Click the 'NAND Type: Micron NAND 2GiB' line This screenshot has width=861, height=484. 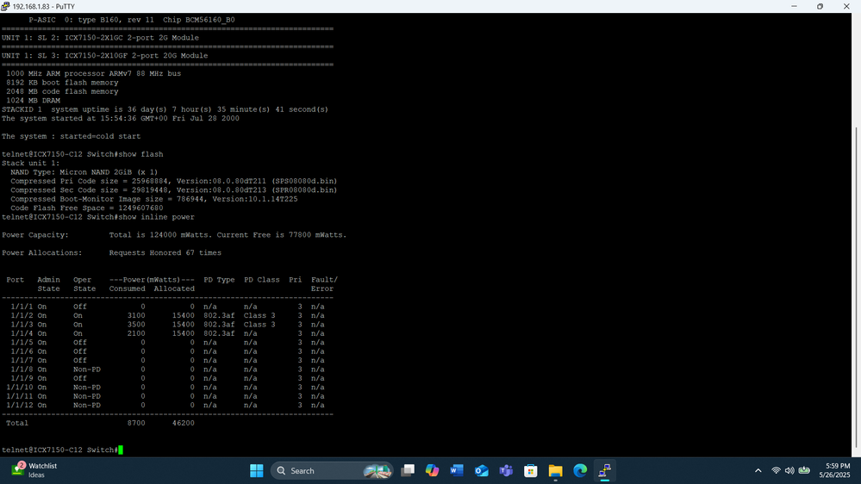tap(84, 172)
